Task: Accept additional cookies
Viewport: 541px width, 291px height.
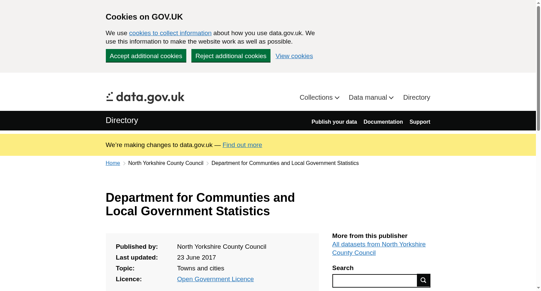Action: tap(146, 56)
